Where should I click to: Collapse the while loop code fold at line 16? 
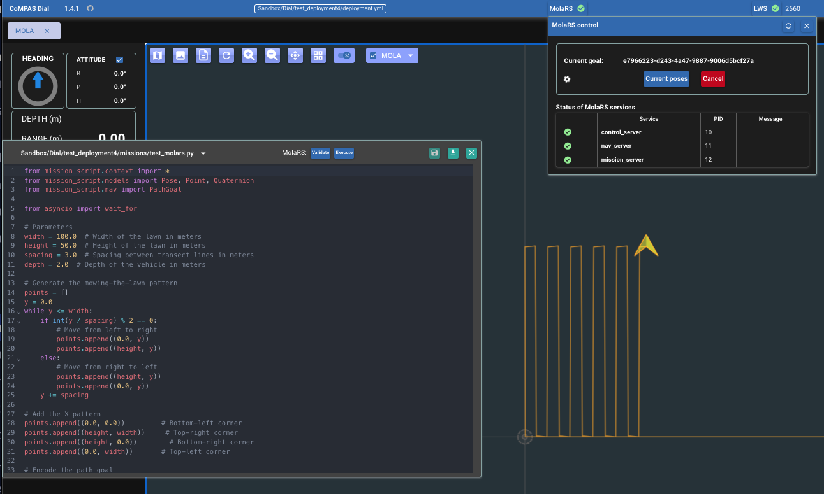click(x=19, y=311)
